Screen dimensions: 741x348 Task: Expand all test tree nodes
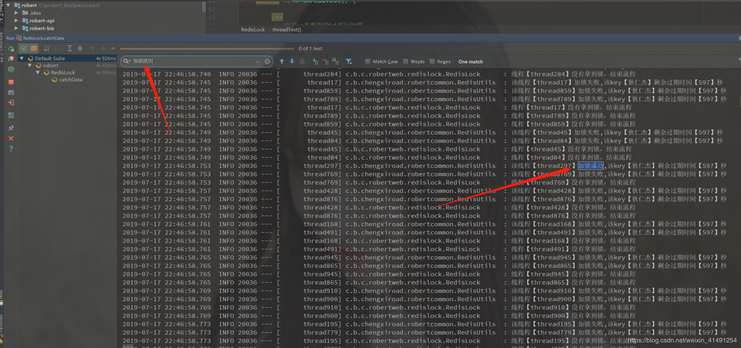tap(70, 48)
